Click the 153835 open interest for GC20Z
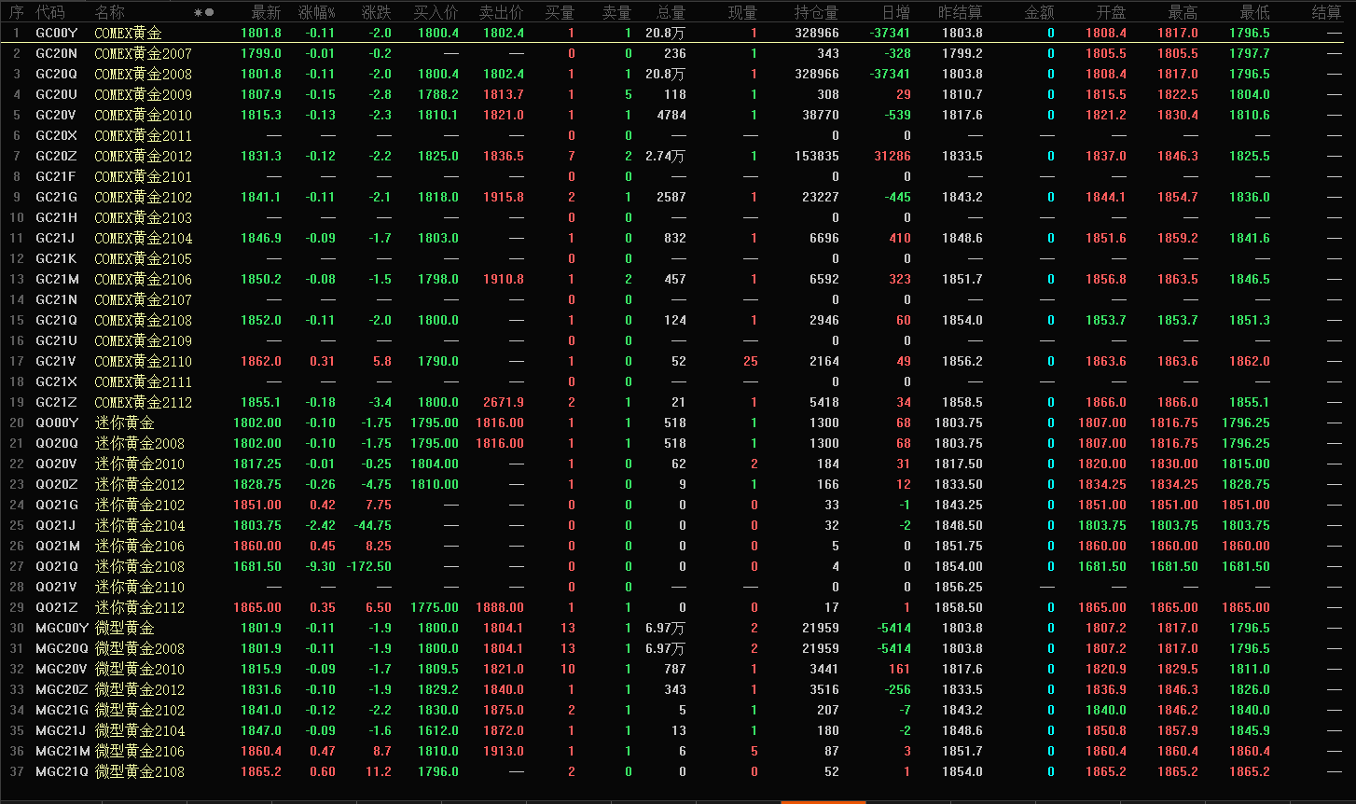 [x=817, y=156]
